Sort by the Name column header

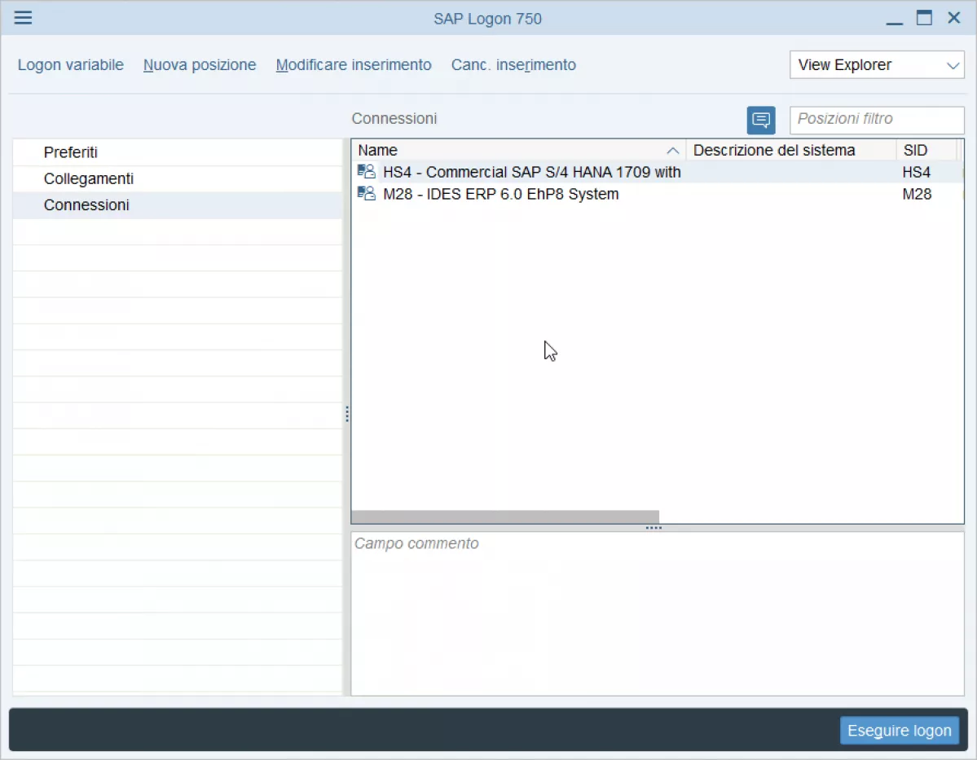point(518,150)
